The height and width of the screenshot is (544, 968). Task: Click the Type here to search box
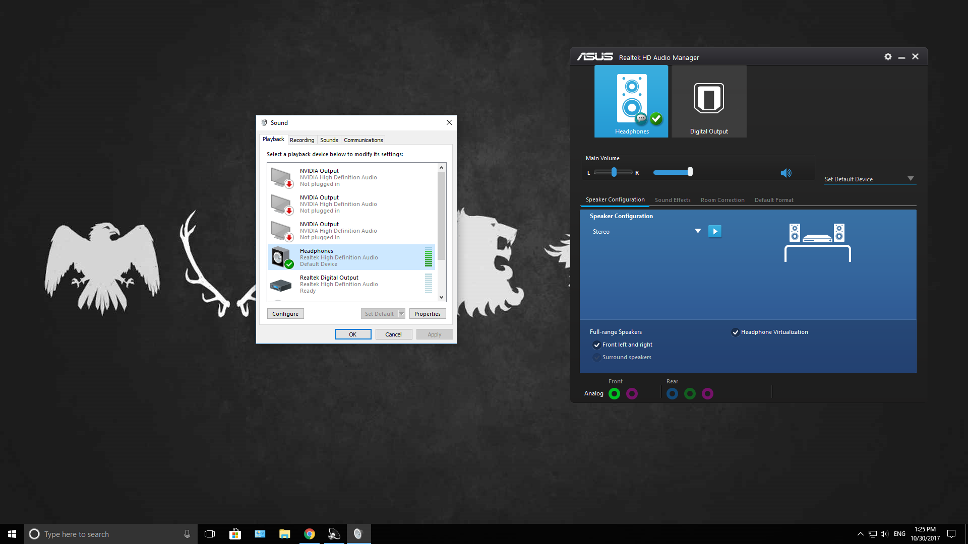click(111, 534)
